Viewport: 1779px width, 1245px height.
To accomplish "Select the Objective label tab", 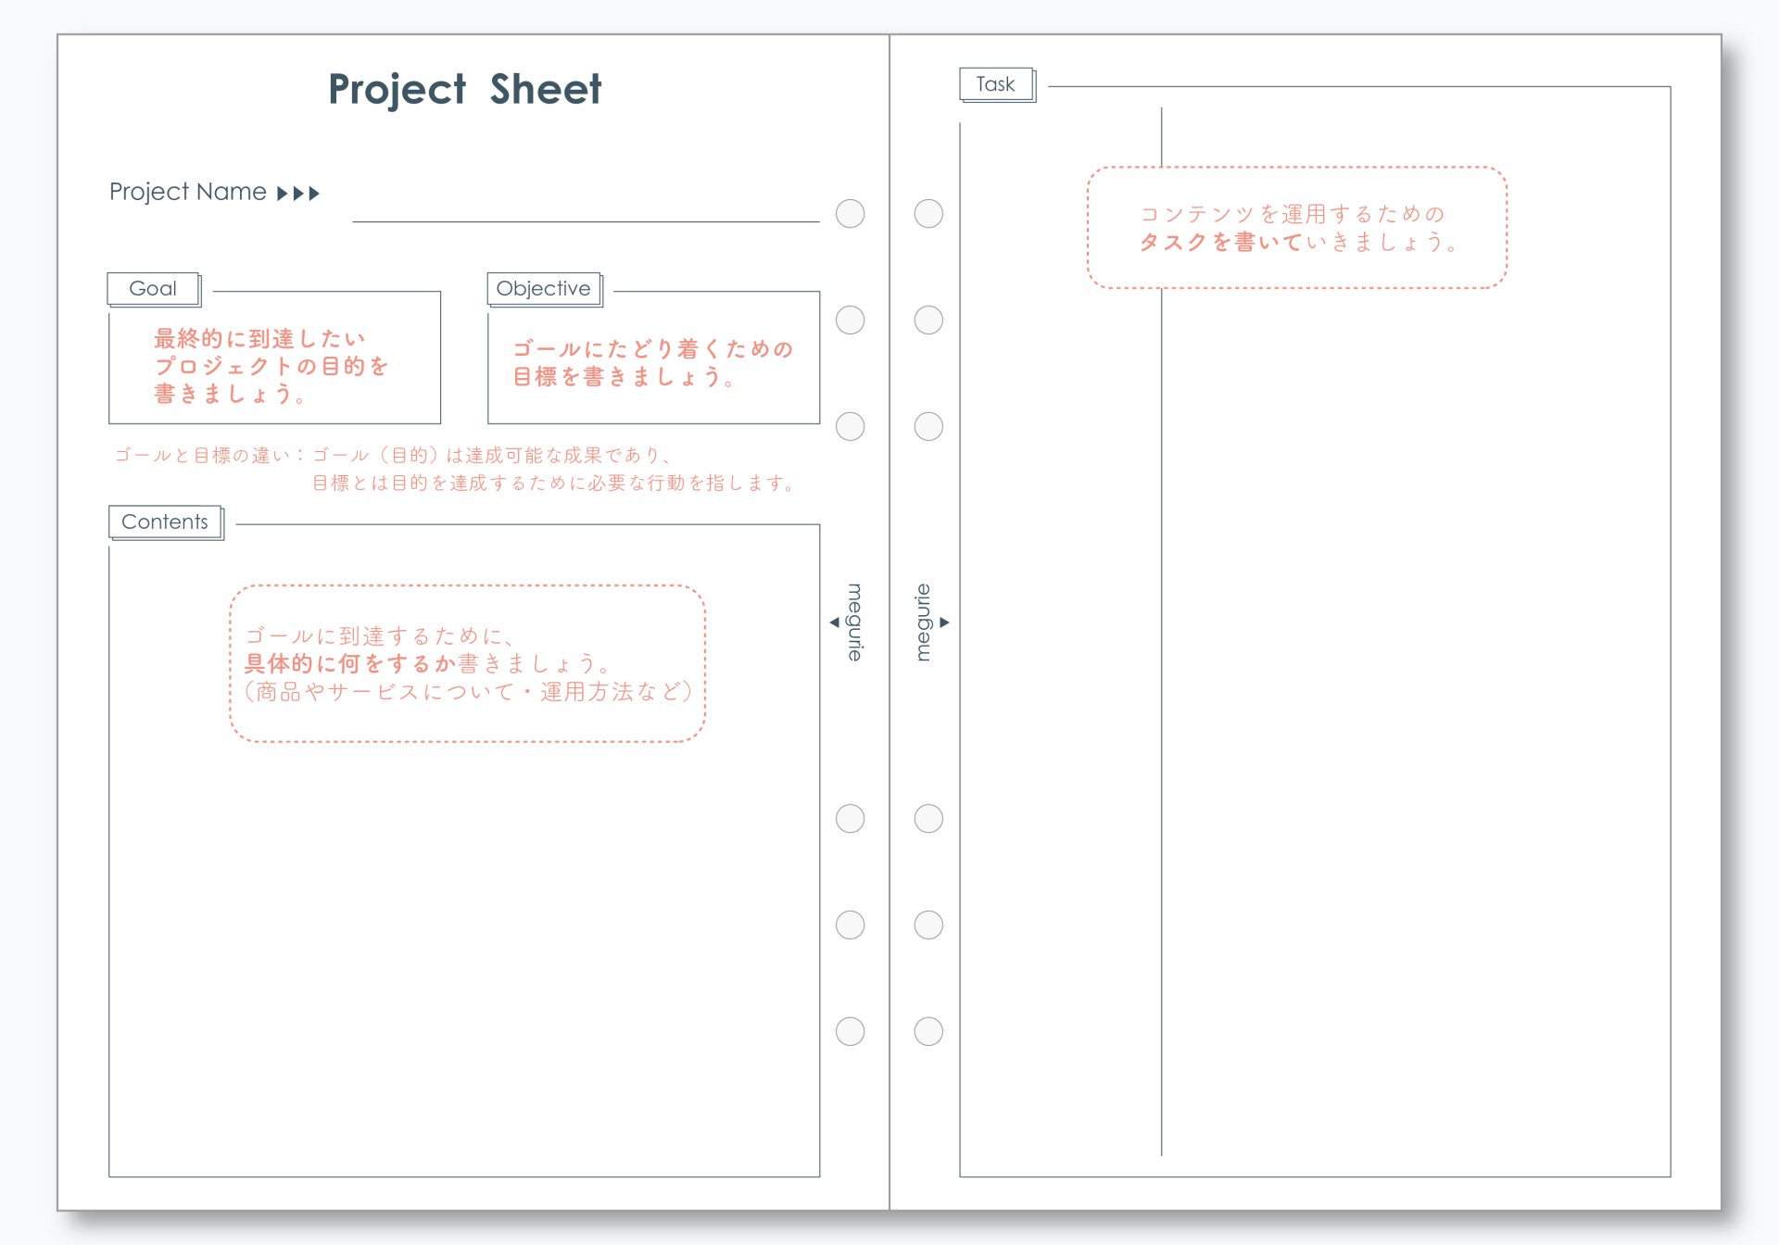I will 543,289.
